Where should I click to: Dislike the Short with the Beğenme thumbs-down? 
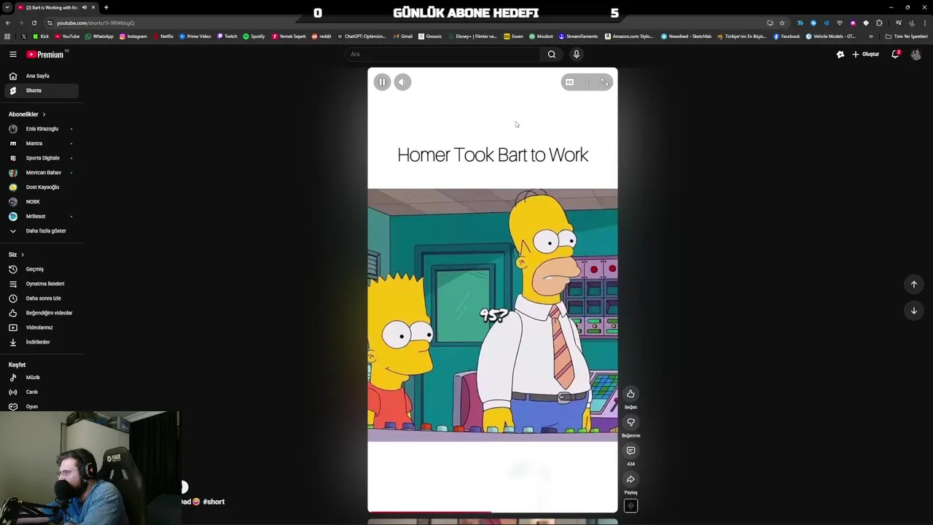[631, 422]
